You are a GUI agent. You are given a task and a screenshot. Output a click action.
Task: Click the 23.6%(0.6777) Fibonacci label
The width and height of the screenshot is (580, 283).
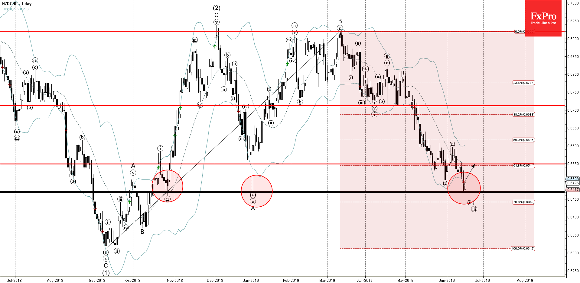[x=523, y=83]
